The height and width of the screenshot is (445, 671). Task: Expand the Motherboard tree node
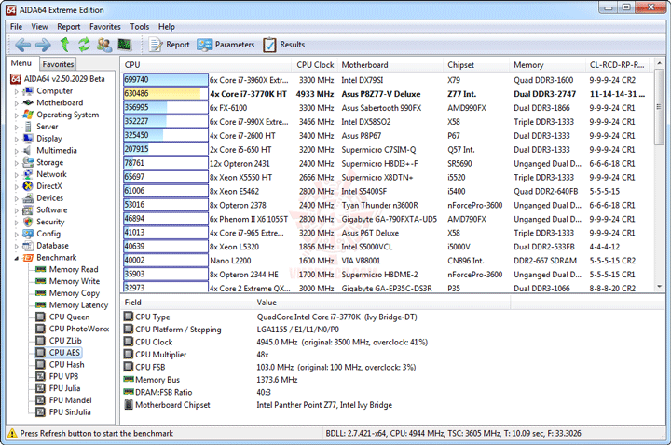(x=17, y=103)
